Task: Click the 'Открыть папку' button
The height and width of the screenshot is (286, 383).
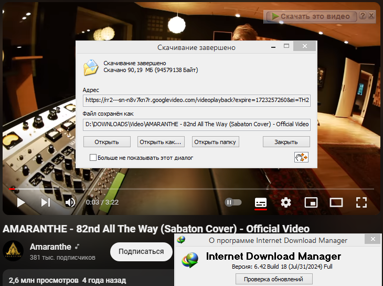Action: pyautogui.click(x=215, y=142)
